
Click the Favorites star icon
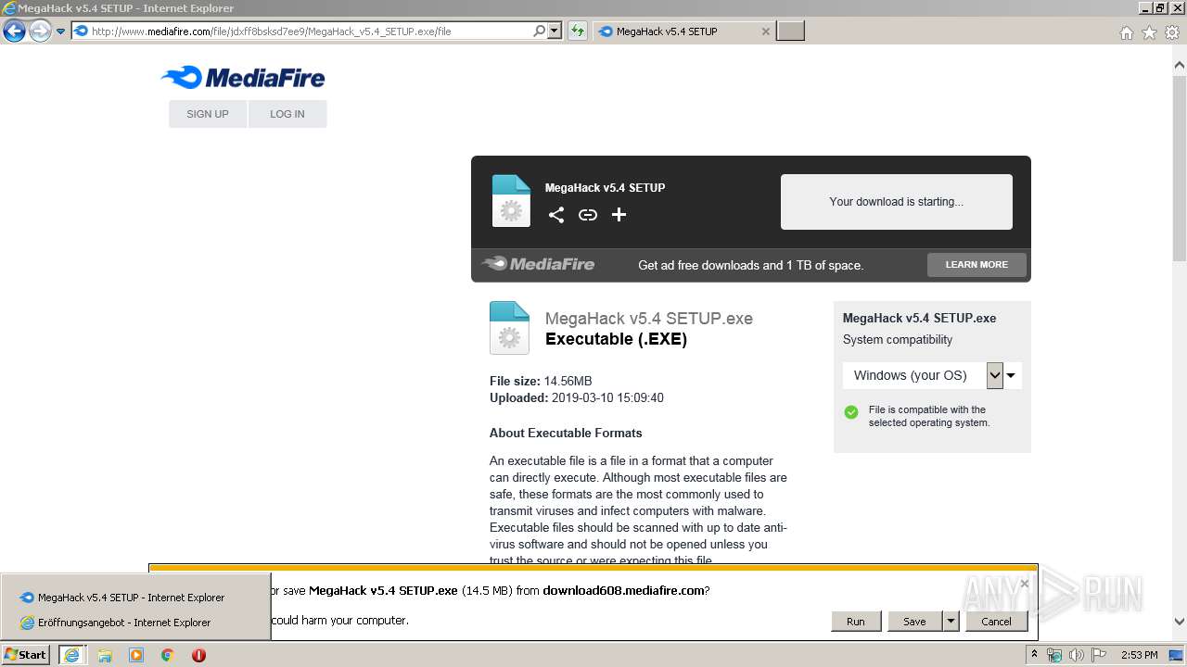(1149, 32)
